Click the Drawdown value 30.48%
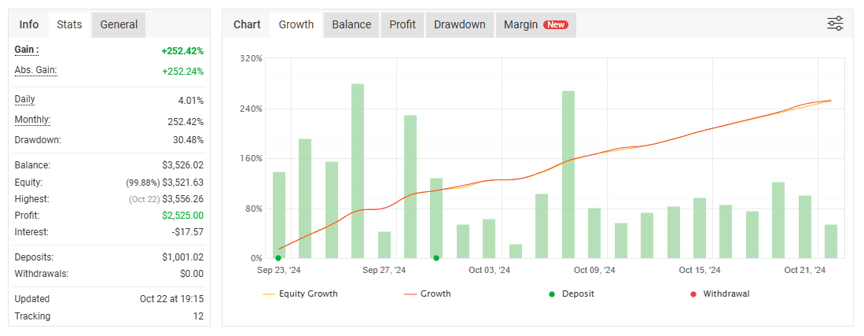864x336 pixels. [189, 139]
